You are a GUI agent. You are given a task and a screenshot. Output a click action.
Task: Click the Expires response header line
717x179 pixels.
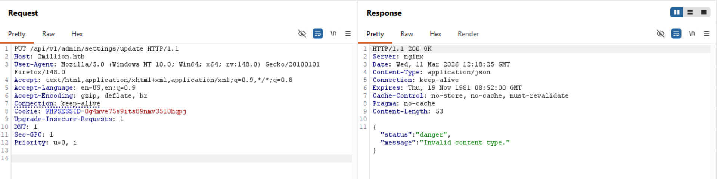[447, 88]
